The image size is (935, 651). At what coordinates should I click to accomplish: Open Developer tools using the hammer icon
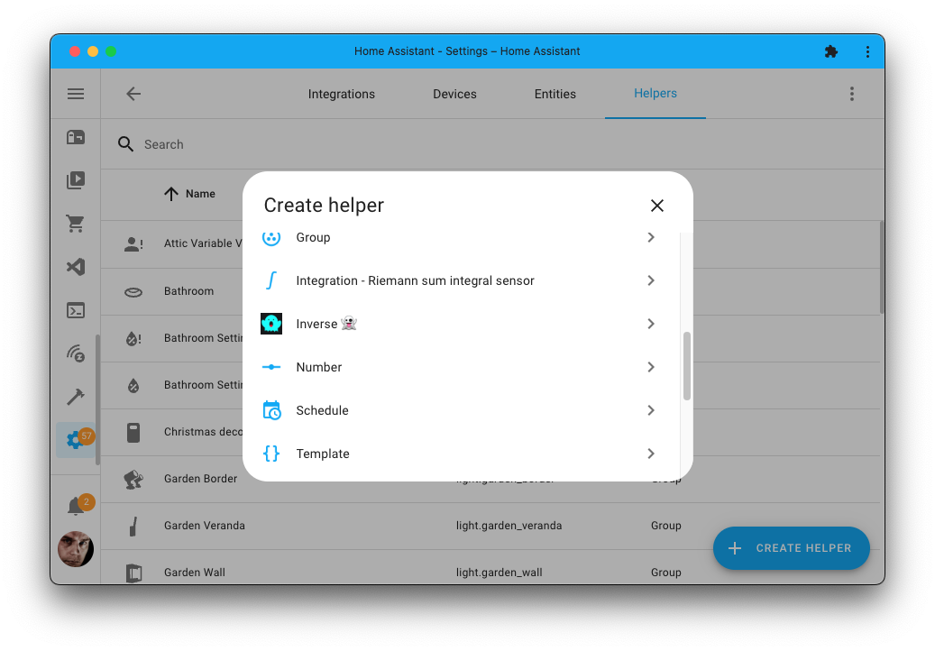click(76, 397)
